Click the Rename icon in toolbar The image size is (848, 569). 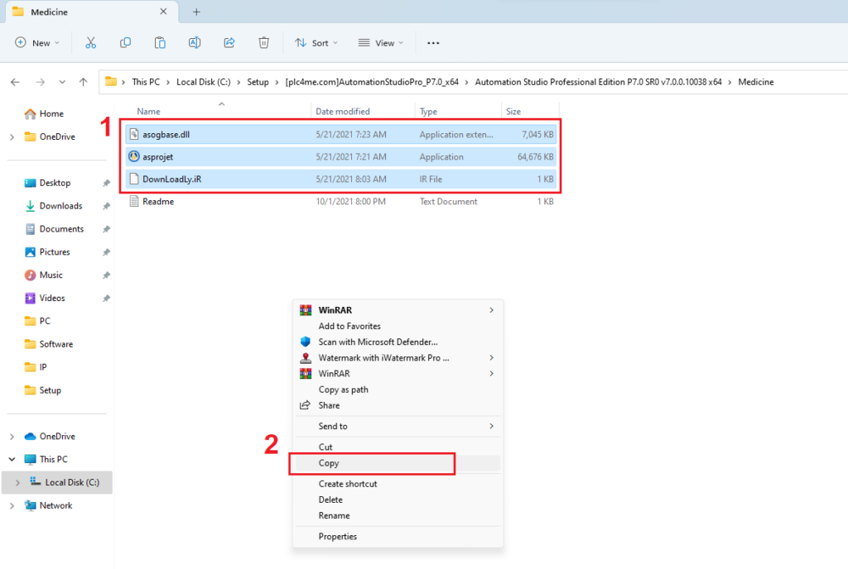click(195, 43)
